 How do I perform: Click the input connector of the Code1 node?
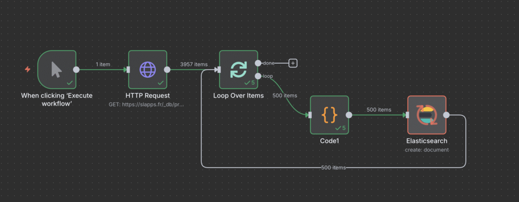click(x=310, y=115)
